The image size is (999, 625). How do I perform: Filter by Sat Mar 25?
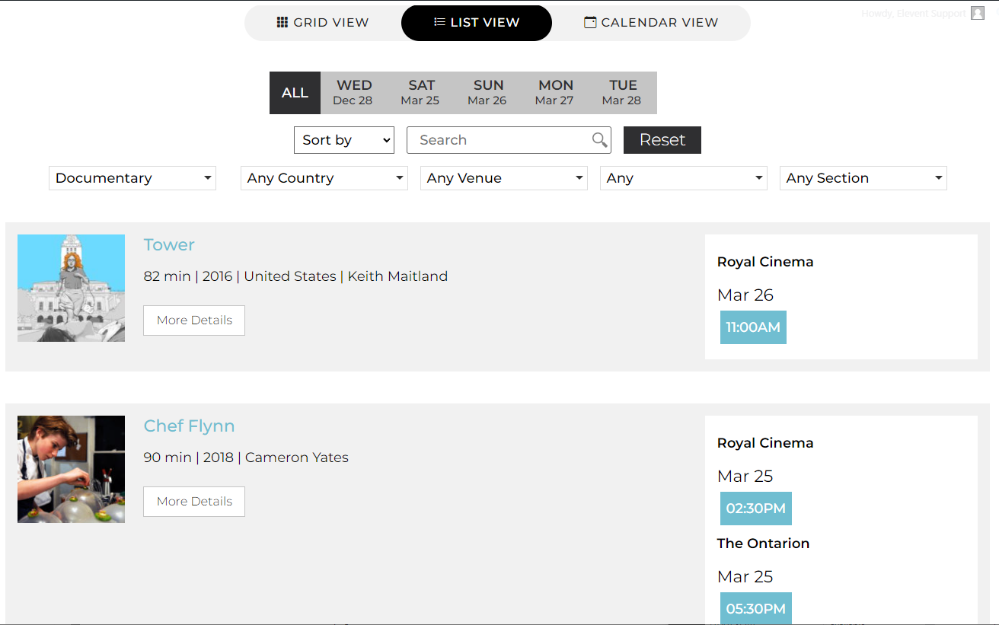click(421, 93)
